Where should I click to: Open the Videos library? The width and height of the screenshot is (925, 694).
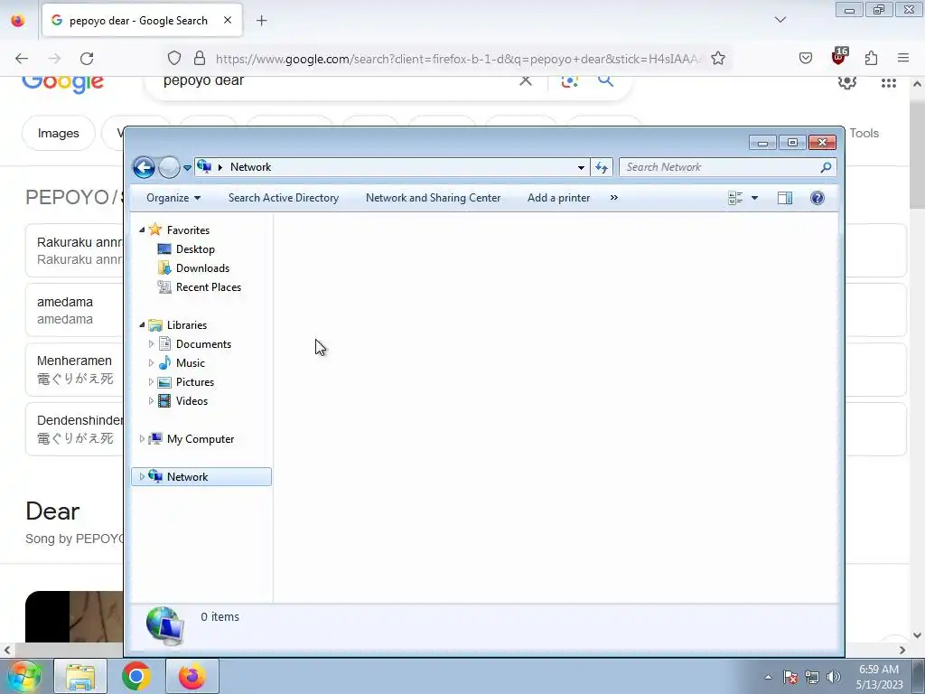coord(192,400)
